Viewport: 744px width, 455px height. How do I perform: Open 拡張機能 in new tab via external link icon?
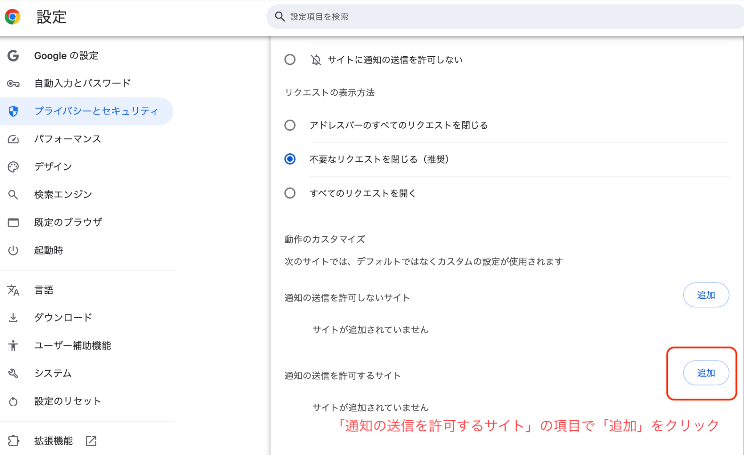point(91,441)
